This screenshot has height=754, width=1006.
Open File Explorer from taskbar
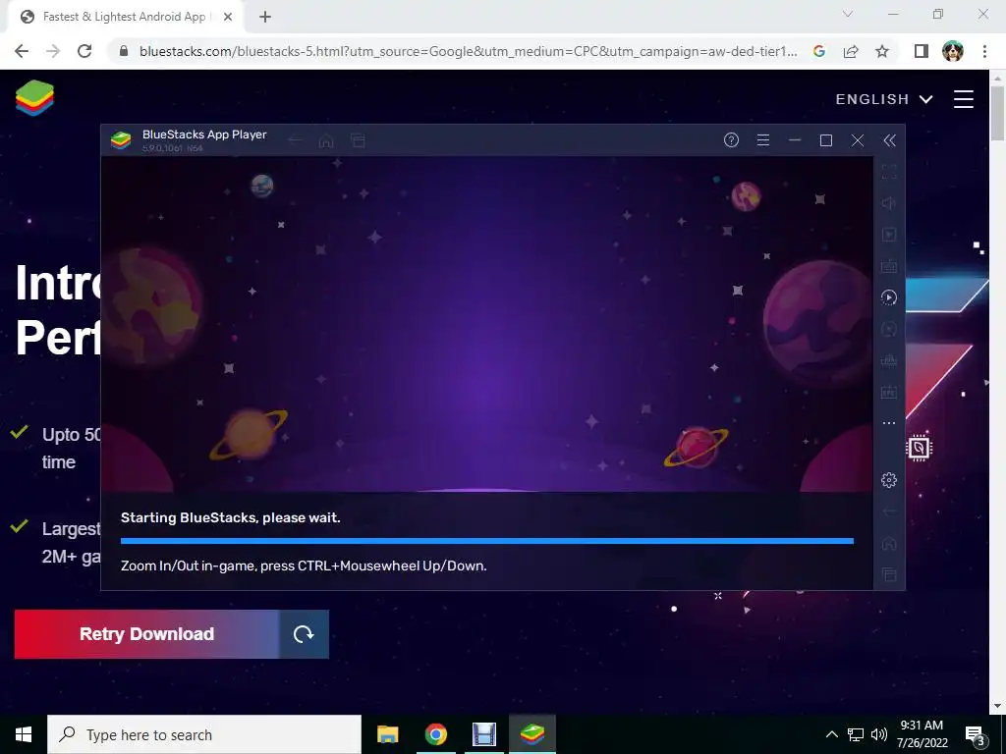(x=387, y=734)
